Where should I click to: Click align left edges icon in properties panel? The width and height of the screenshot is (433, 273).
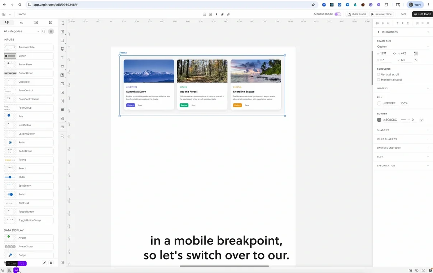point(378,23)
